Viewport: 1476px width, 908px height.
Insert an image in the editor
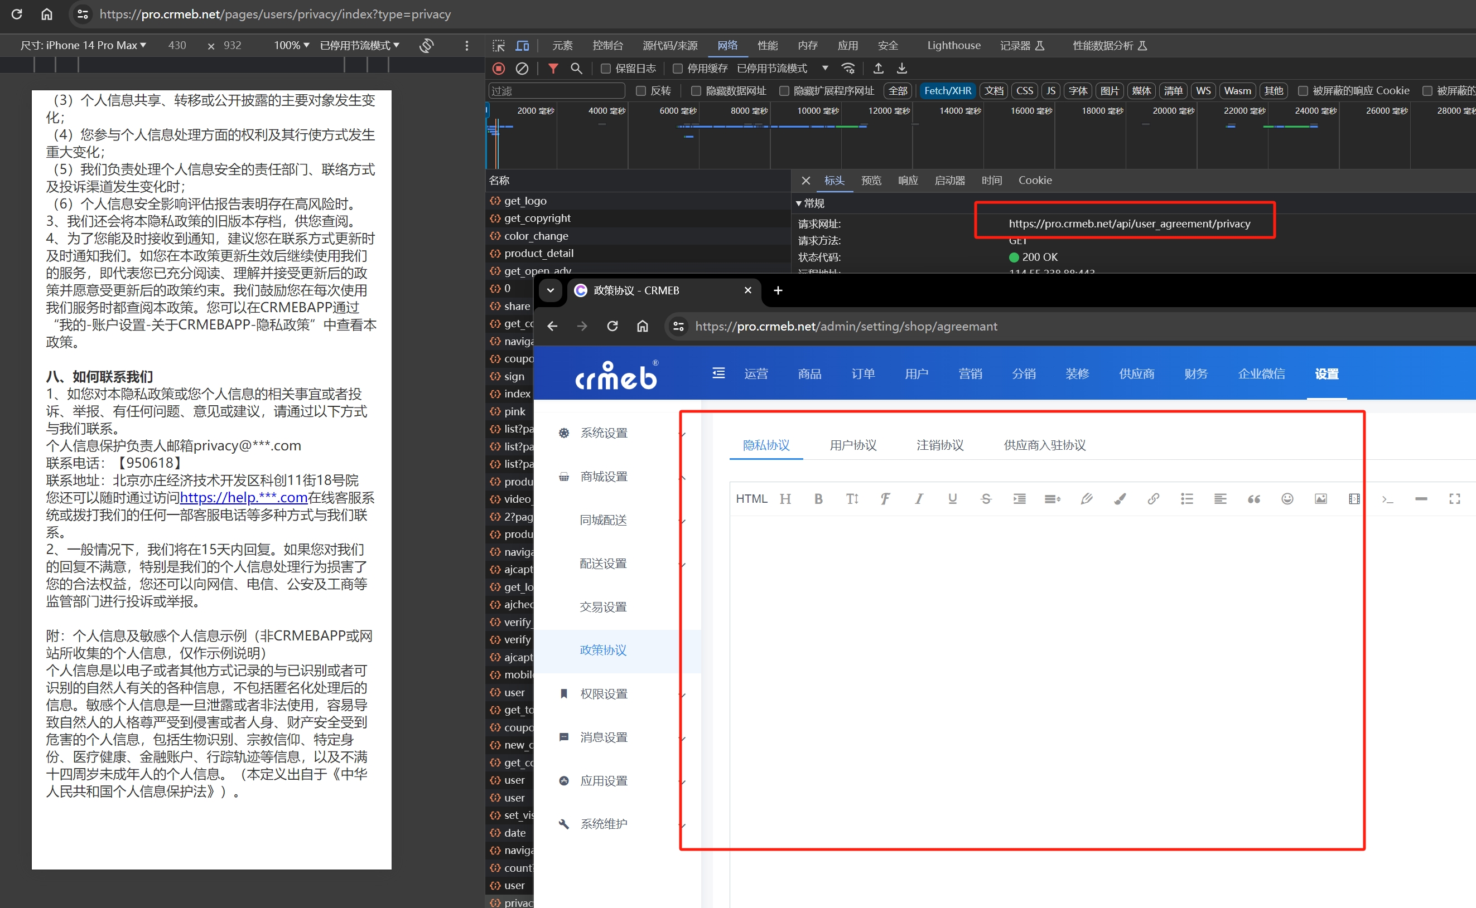pyautogui.click(x=1320, y=498)
